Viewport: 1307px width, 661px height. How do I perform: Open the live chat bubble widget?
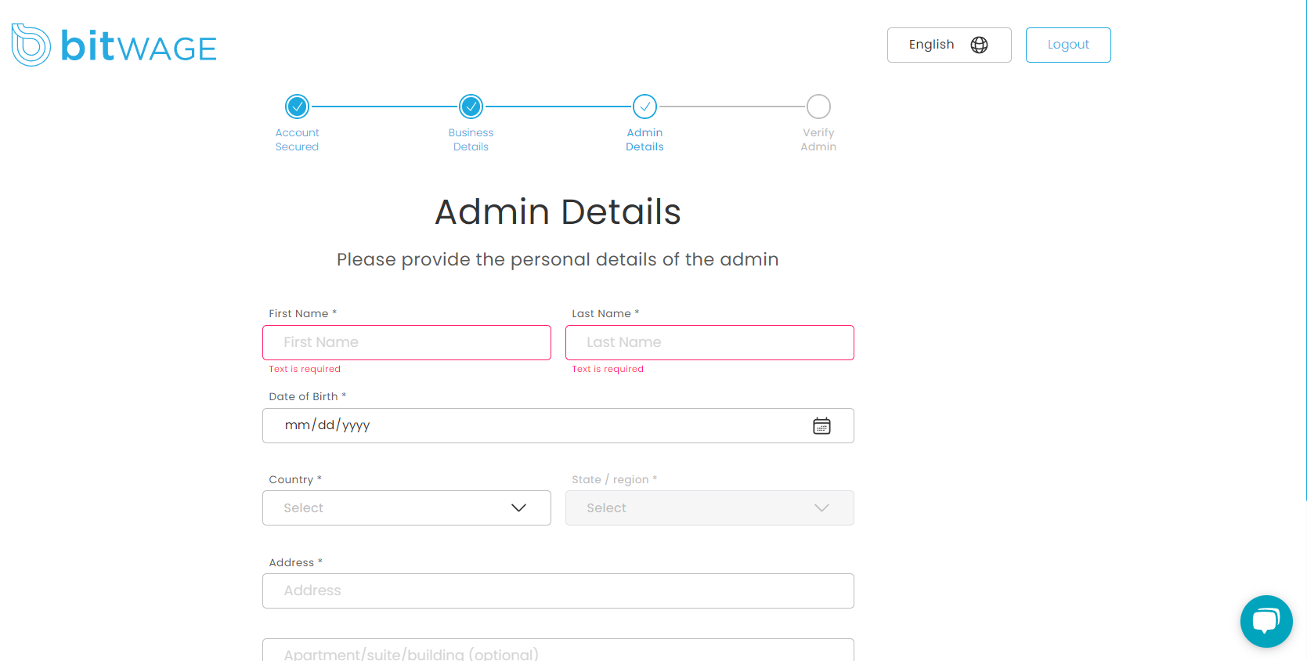pyautogui.click(x=1265, y=621)
